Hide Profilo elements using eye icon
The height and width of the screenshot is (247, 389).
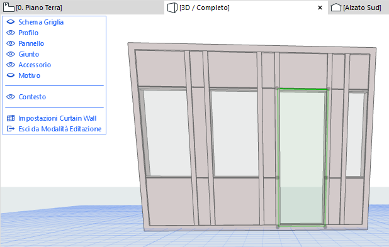(x=11, y=33)
